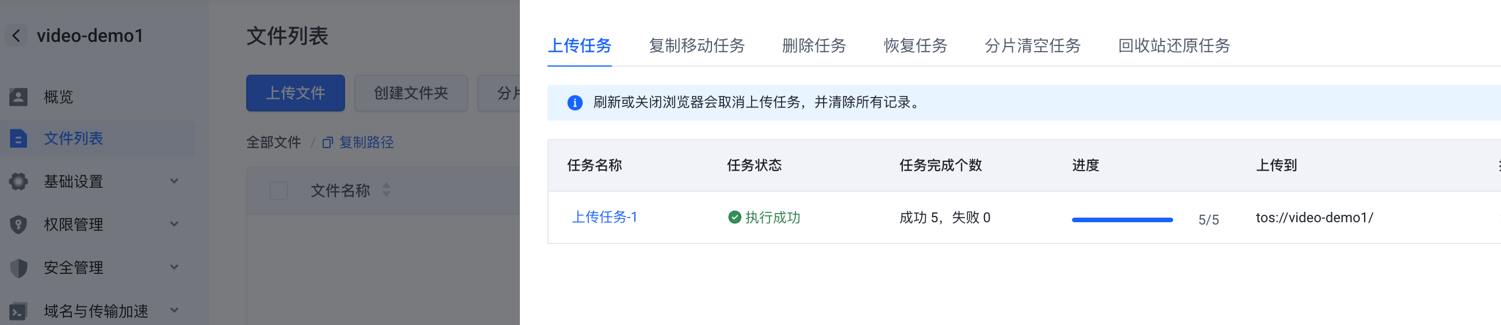Click the back arrow beside video-demo1
Screen dimensions: 1501x325
(16, 36)
